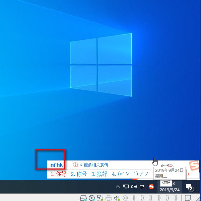
Task: Click the Sogou S tray icon
Action: [151, 187]
